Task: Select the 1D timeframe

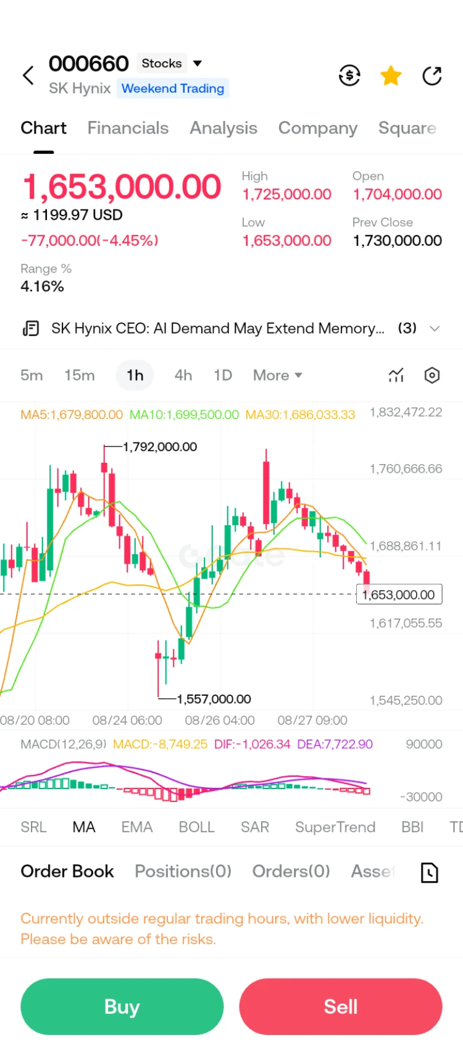Action: point(223,375)
